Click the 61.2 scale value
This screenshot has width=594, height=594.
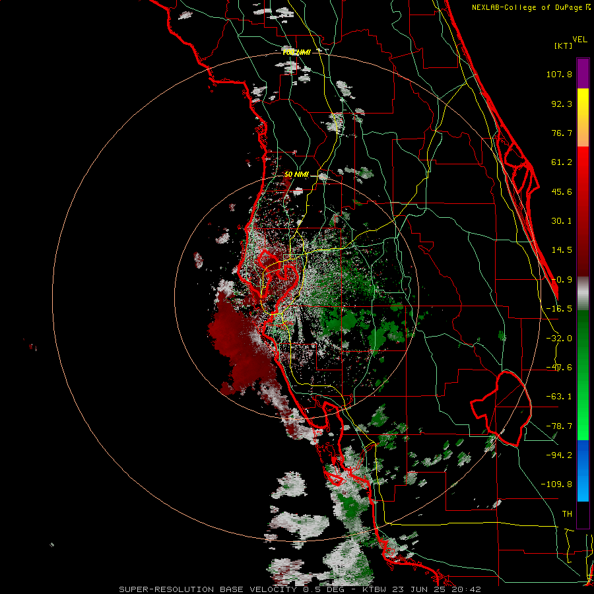(562, 162)
